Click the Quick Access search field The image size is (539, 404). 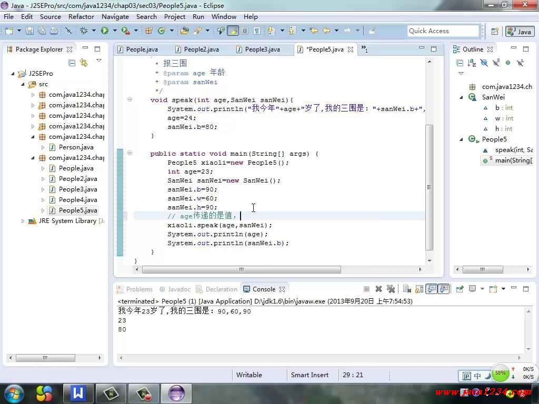point(443,31)
